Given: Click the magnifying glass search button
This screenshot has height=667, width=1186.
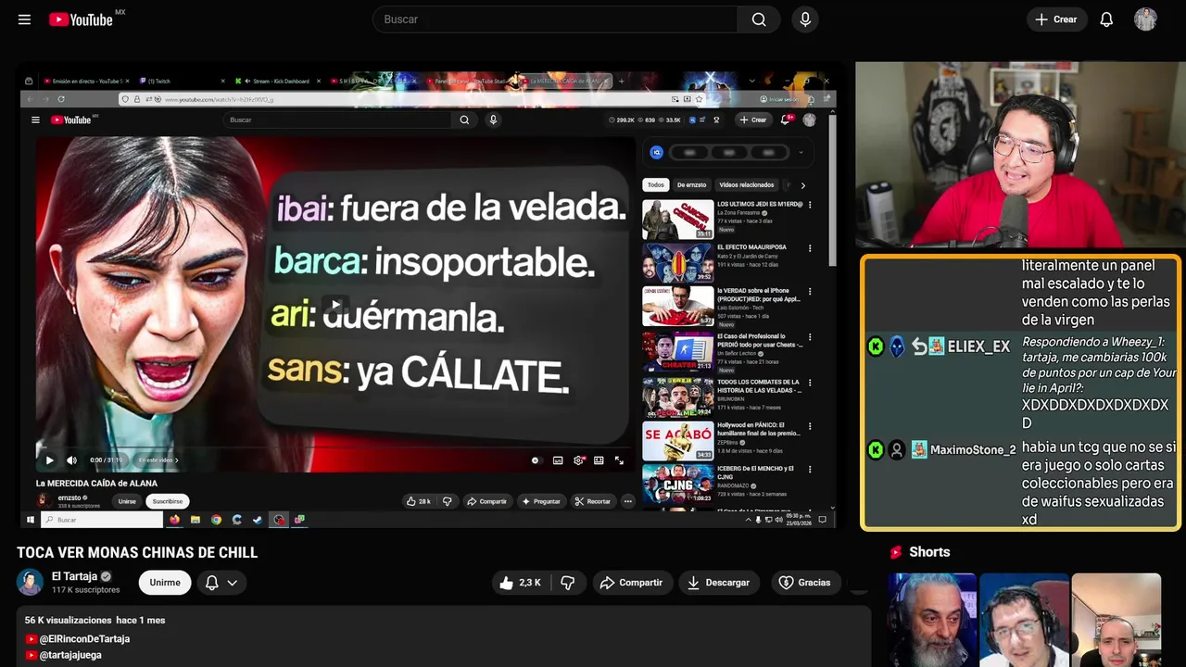Looking at the screenshot, I should (759, 19).
